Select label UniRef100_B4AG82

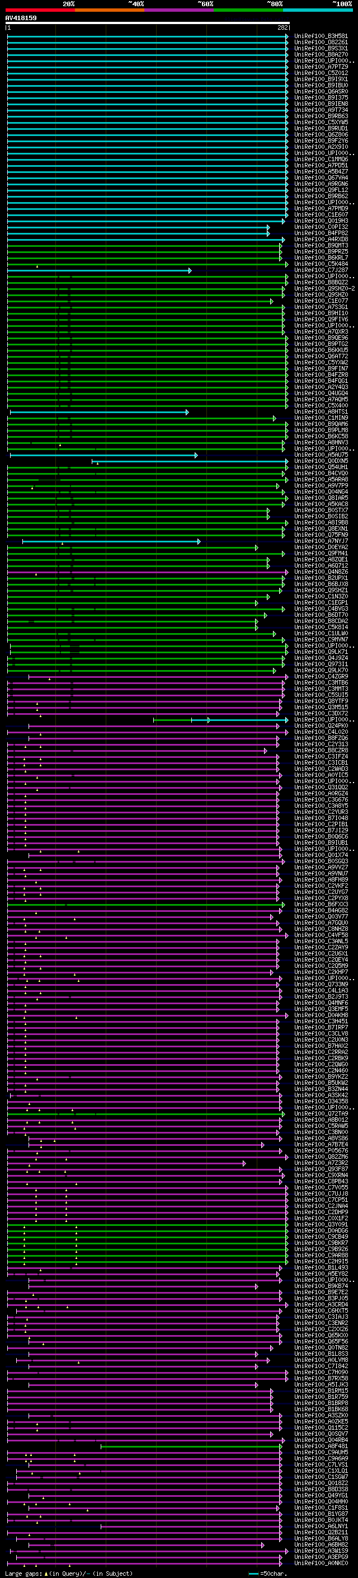[x=321, y=910]
